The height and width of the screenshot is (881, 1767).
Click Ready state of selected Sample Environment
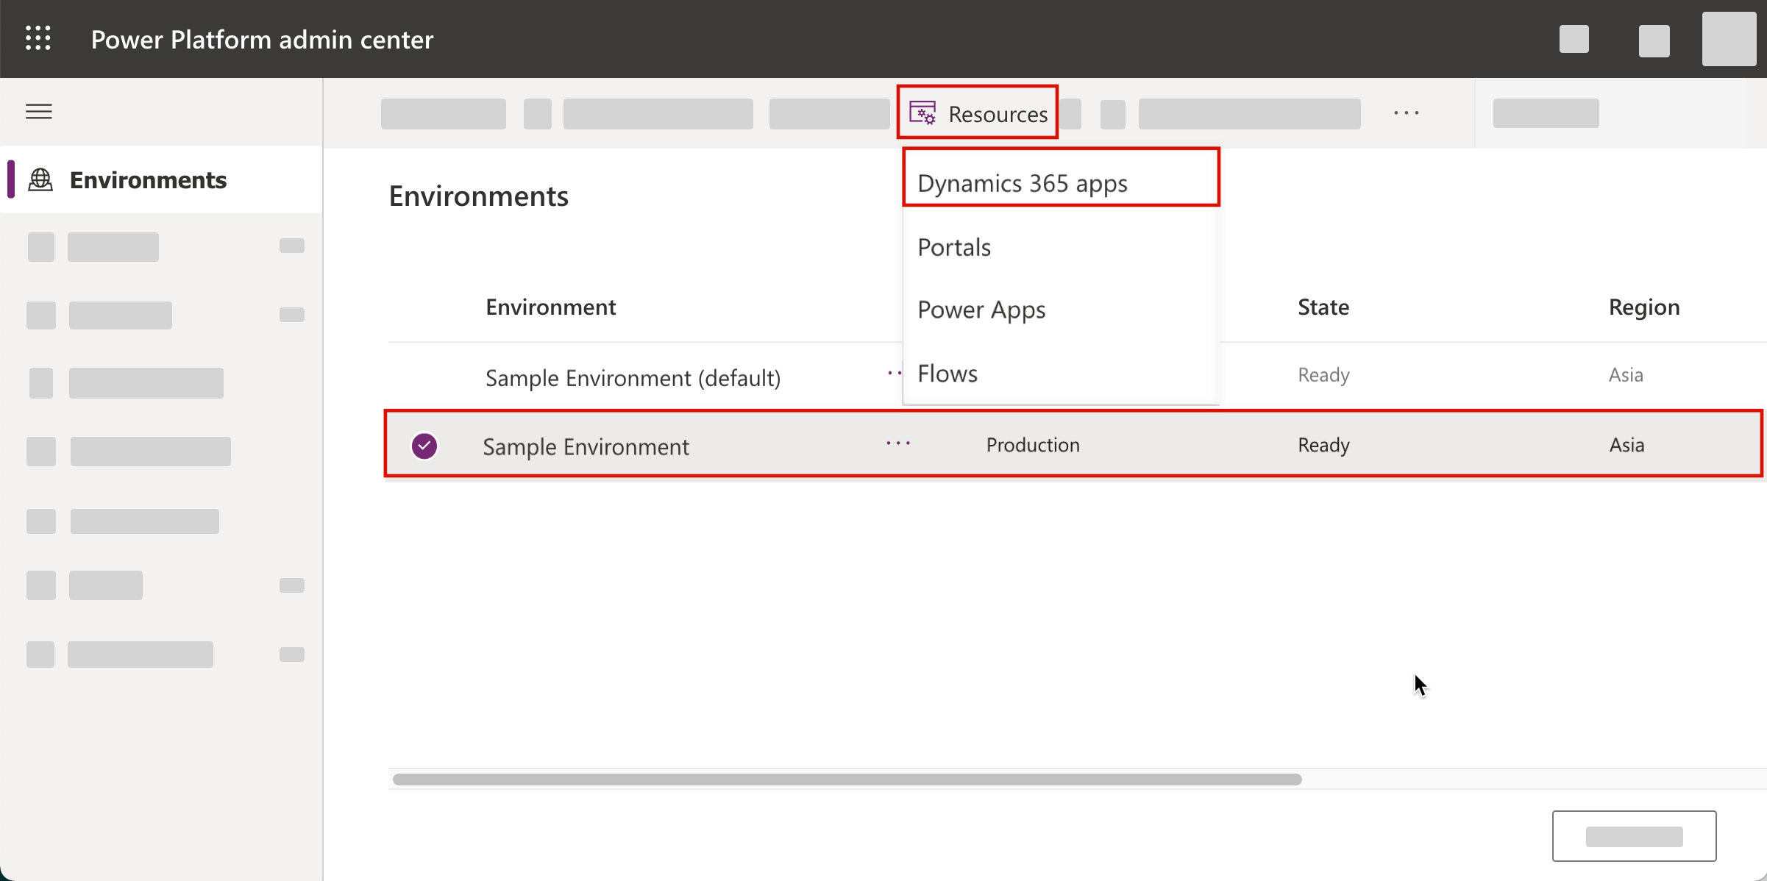click(x=1323, y=445)
